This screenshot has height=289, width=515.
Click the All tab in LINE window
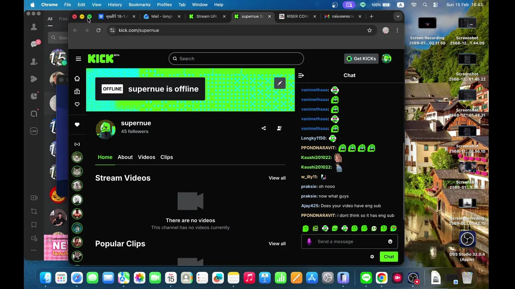[x=50, y=19]
